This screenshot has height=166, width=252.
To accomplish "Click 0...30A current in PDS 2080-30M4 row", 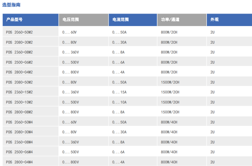I will pos(119,132).
